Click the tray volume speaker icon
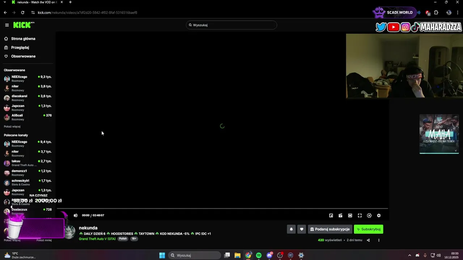Screen dimensions: 463x260 [x=438, y=255]
